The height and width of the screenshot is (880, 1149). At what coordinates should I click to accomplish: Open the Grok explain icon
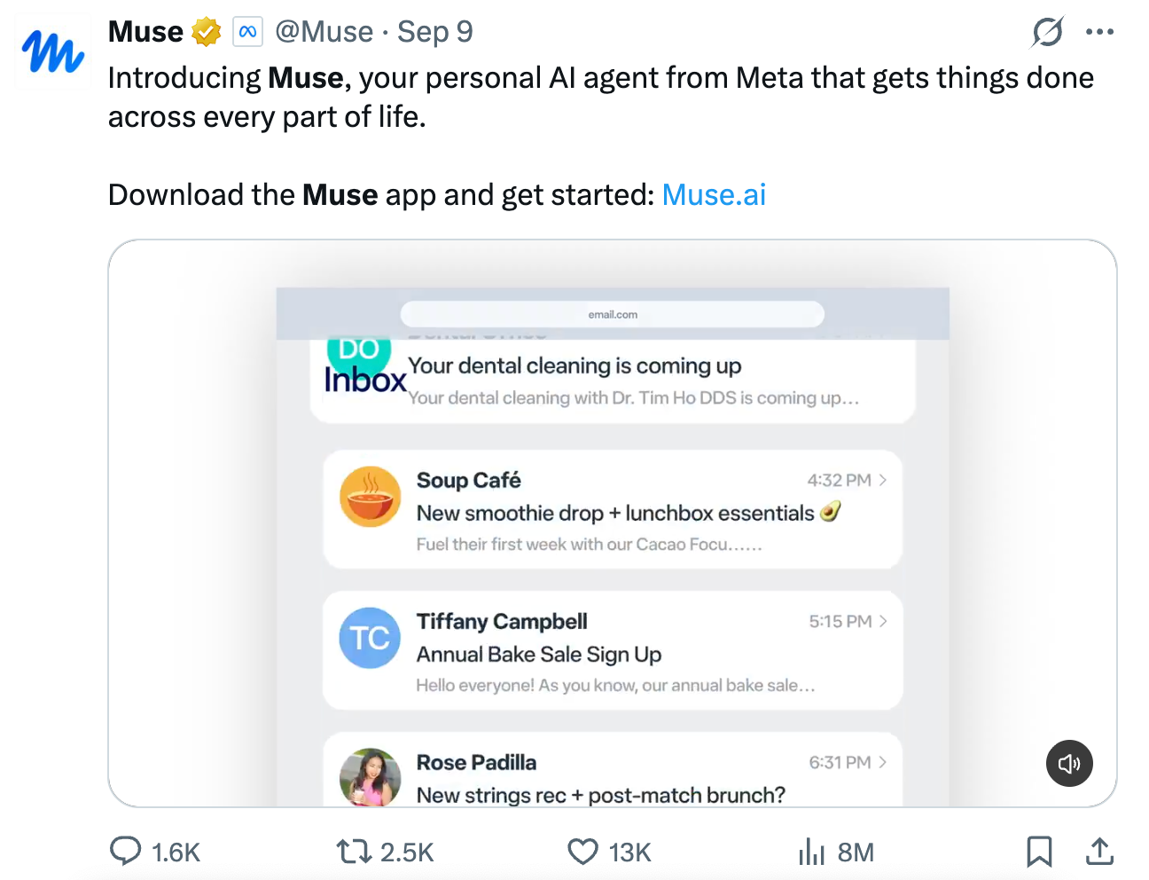[x=1047, y=33]
